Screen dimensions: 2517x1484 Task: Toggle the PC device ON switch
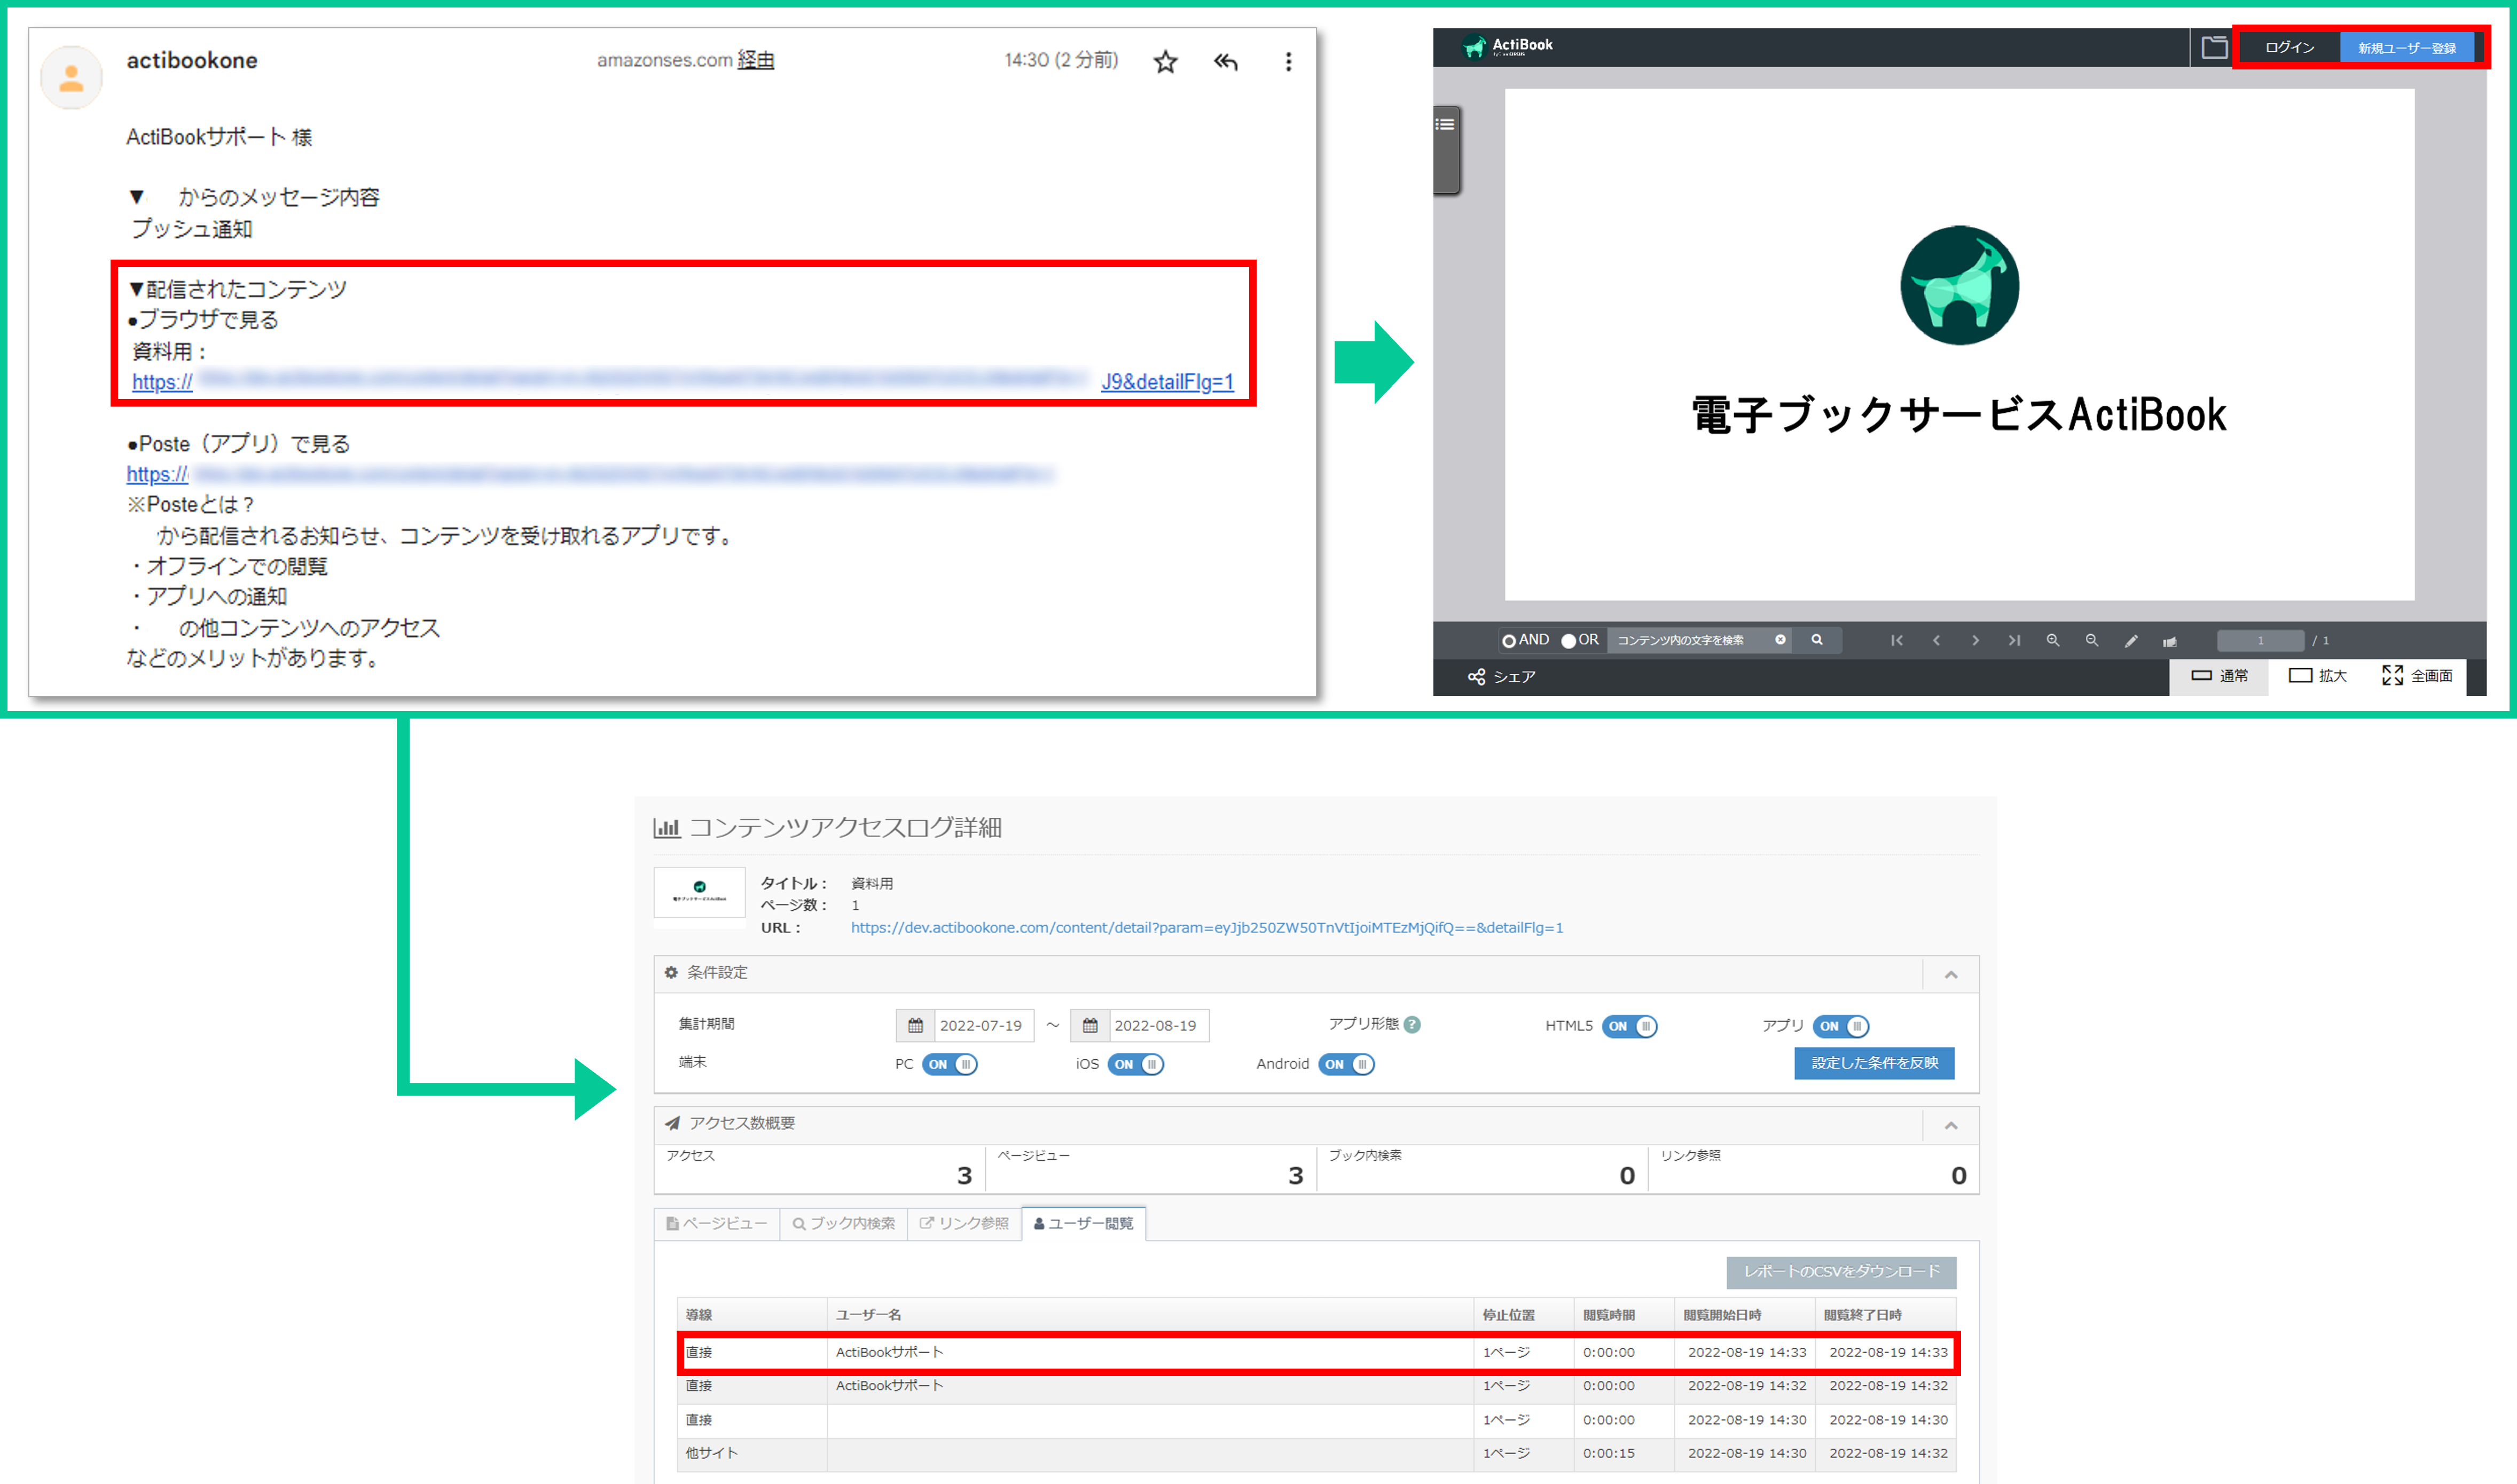click(948, 1064)
